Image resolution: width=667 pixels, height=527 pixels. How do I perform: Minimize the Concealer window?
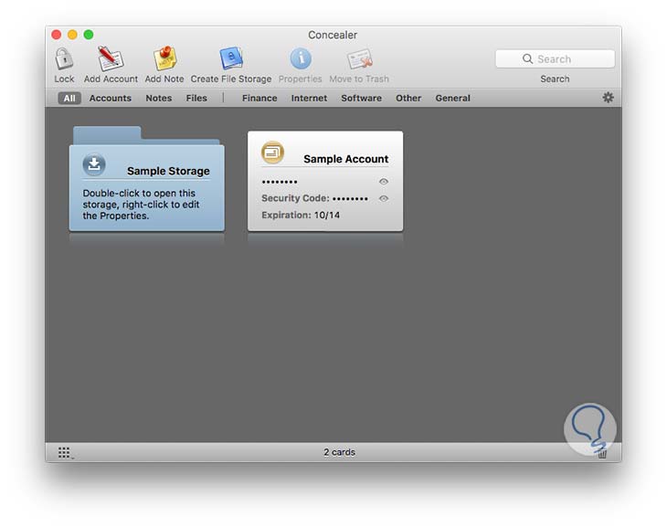72,35
